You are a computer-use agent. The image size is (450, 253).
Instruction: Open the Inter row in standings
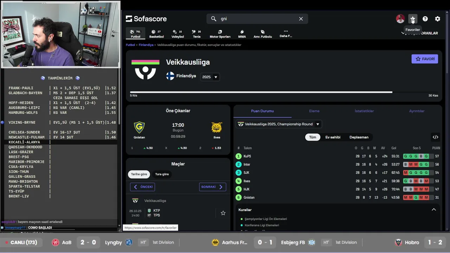point(338,164)
